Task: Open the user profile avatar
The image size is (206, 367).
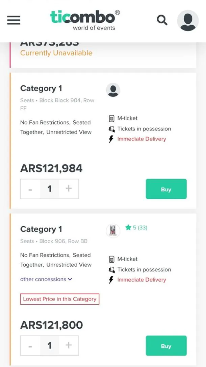Action: coord(188,21)
